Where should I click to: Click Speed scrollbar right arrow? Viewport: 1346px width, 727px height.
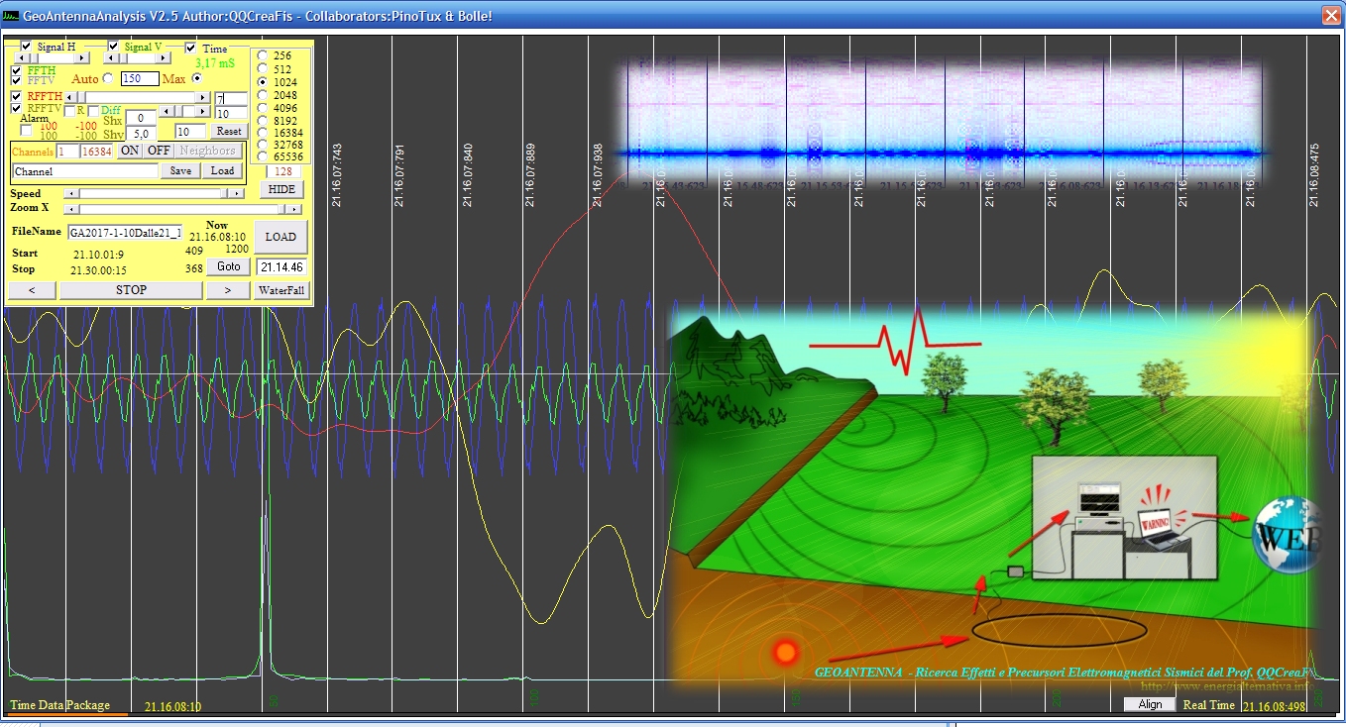[236, 193]
